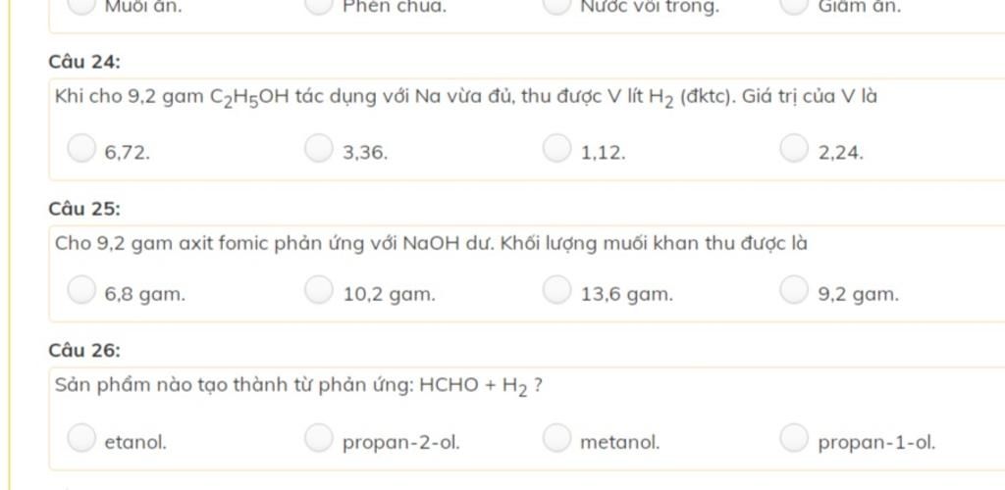The width and height of the screenshot is (1005, 490).
Task: Select Giấm ăn radio option
Action: pos(793,5)
